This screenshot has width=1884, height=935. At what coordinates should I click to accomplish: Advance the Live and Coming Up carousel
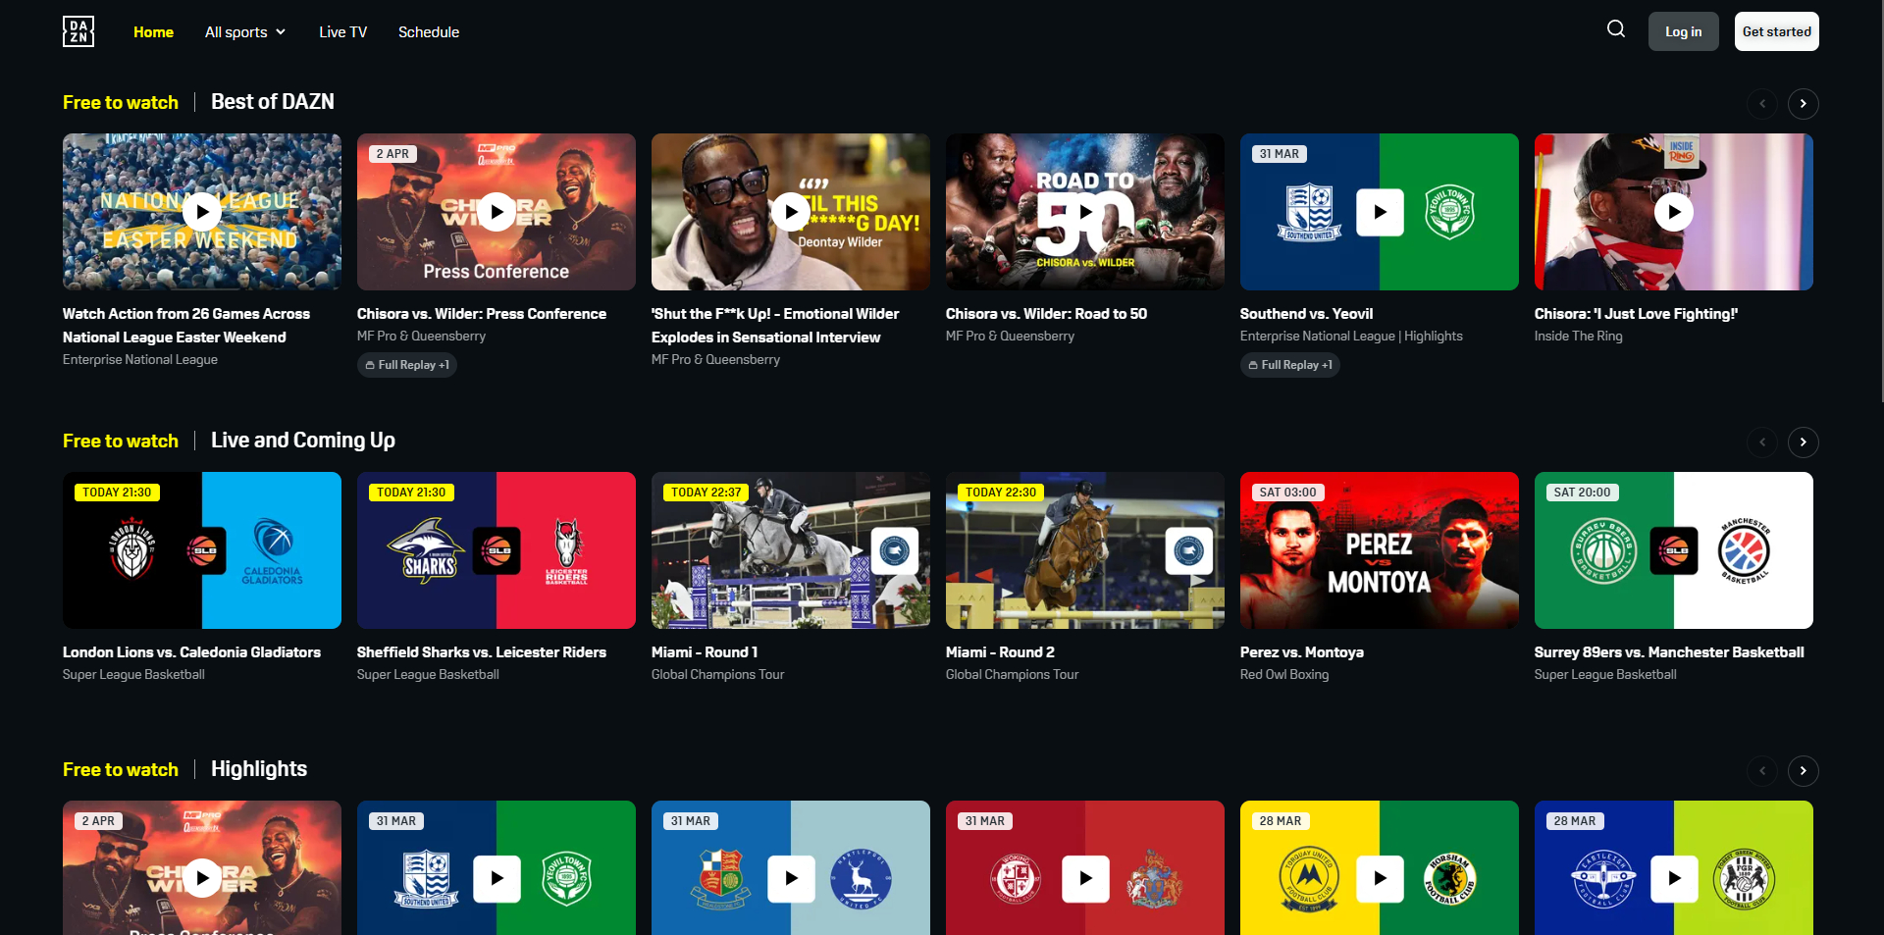(1803, 442)
